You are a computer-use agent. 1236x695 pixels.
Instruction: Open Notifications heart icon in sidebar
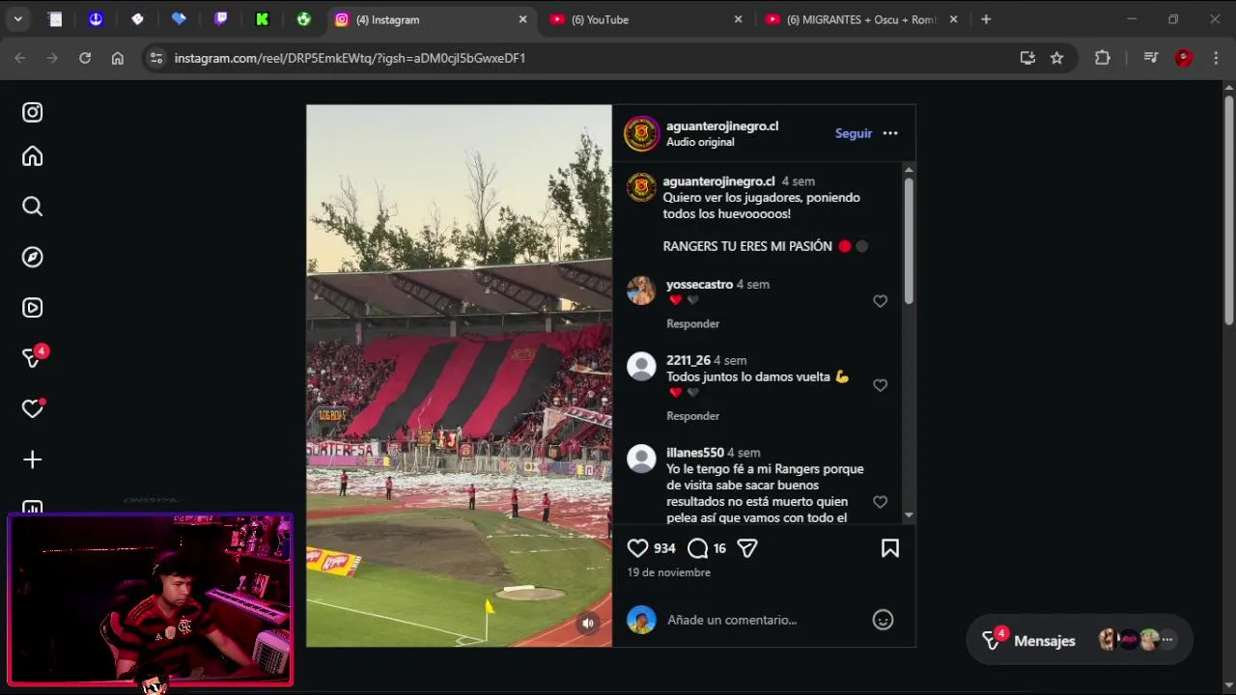pyautogui.click(x=33, y=408)
